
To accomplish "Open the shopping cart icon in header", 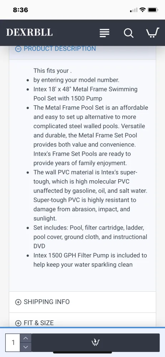I will point(152,33).
